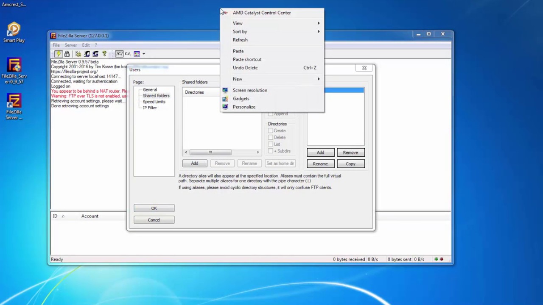Enable the Create directories checkbox
Viewport: 543px width, 305px height.
pos(270,130)
